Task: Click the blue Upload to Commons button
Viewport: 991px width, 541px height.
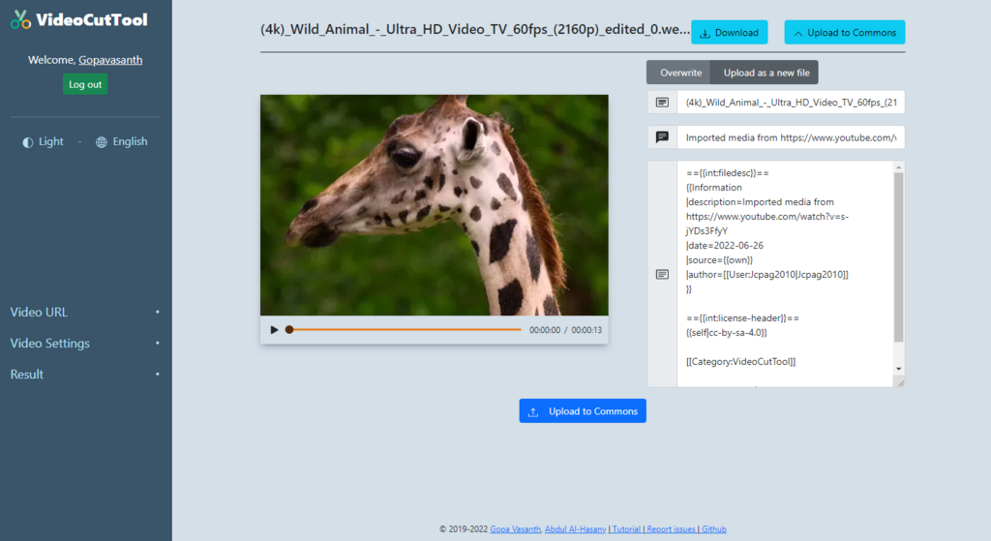Action: point(582,410)
